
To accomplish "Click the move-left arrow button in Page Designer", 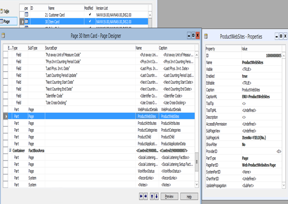I will (x=141, y=196).
